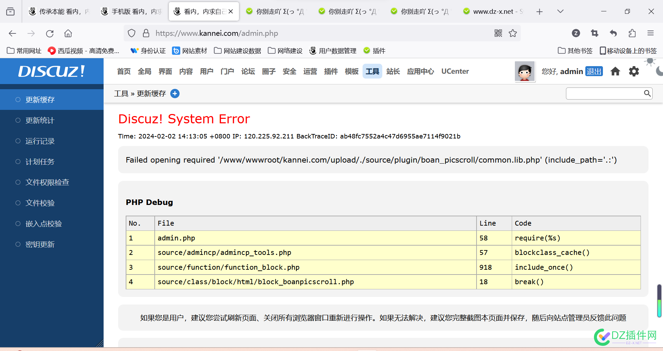Open the 首页 menu
Screen dimensions: 663x351
pos(124,71)
